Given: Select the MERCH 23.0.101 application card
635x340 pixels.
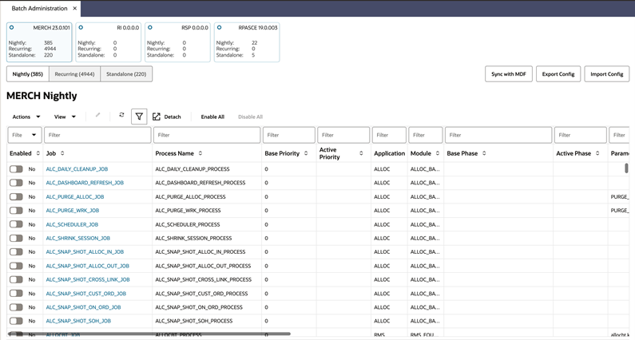Looking at the screenshot, I should [x=39, y=42].
